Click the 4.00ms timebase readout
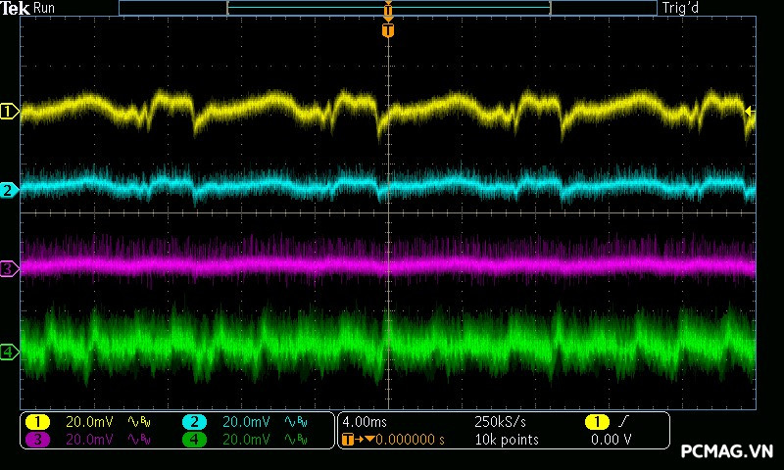Viewport: 784px width, 470px height. pyautogui.click(x=367, y=421)
